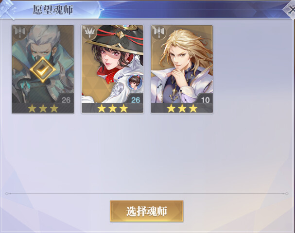This screenshot has height=233, width=295.
Task: Click the level 26 badge on masked card
Action: (x=66, y=100)
